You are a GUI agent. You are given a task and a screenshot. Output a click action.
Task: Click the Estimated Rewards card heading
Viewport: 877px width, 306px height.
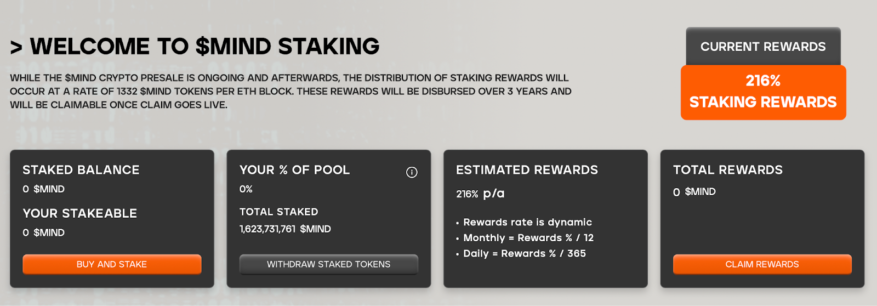tap(527, 170)
